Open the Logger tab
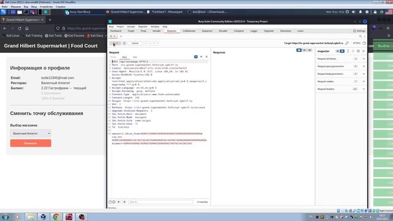The height and width of the screenshot is (221, 393). [254, 31]
